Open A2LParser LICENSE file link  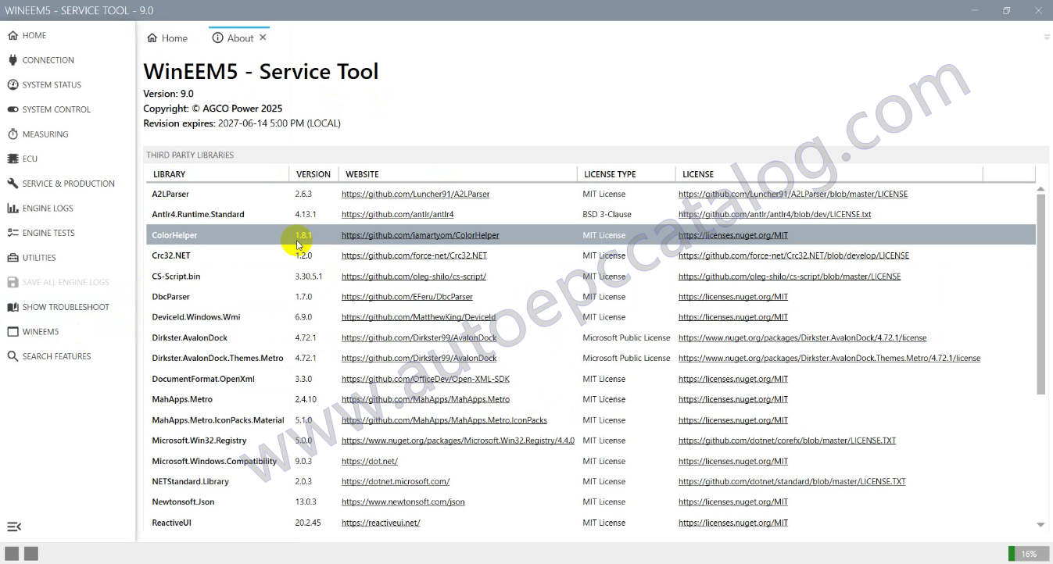[793, 194]
